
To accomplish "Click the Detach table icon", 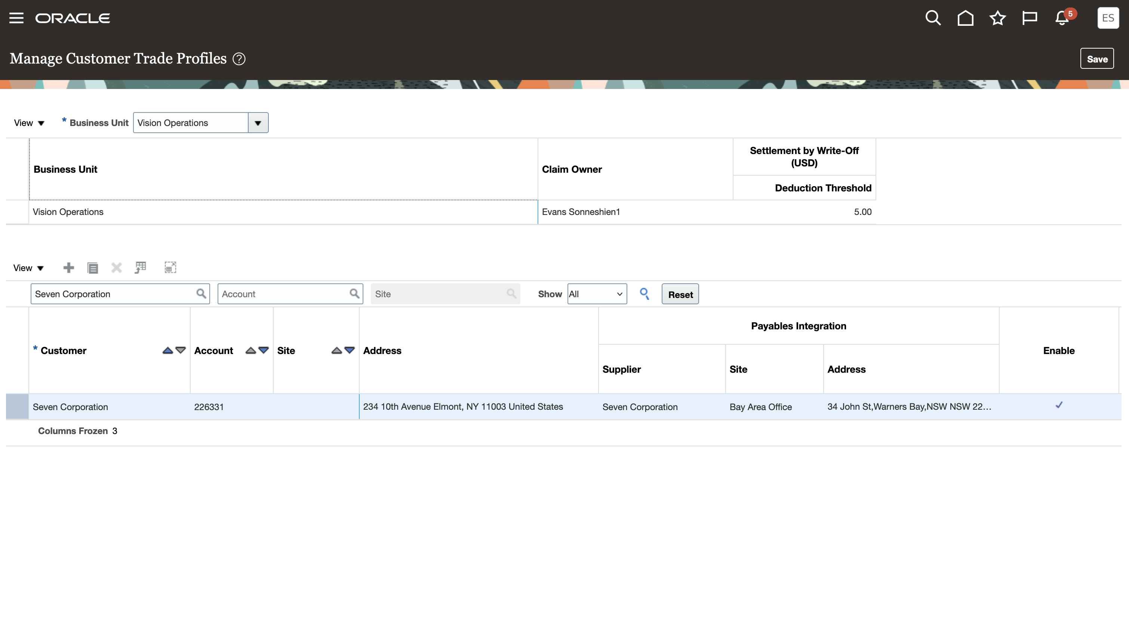I will click(x=170, y=268).
